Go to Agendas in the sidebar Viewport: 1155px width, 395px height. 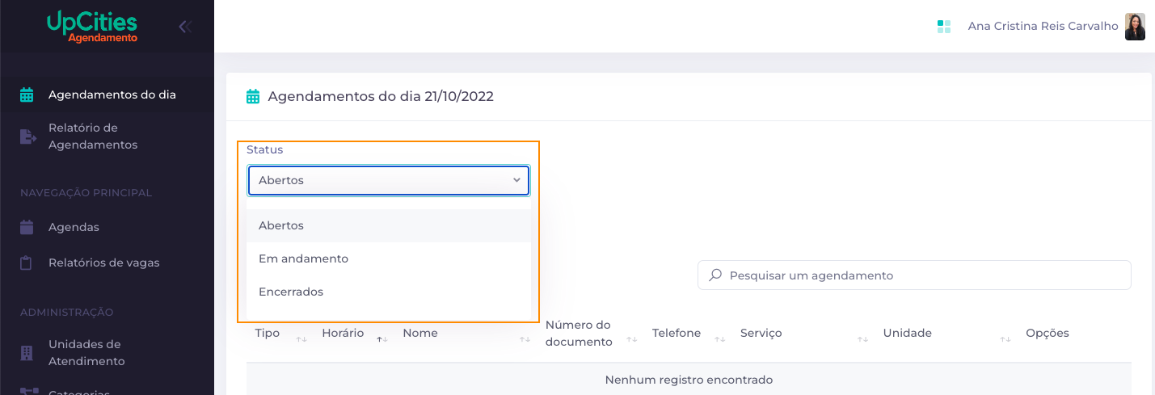tap(74, 227)
